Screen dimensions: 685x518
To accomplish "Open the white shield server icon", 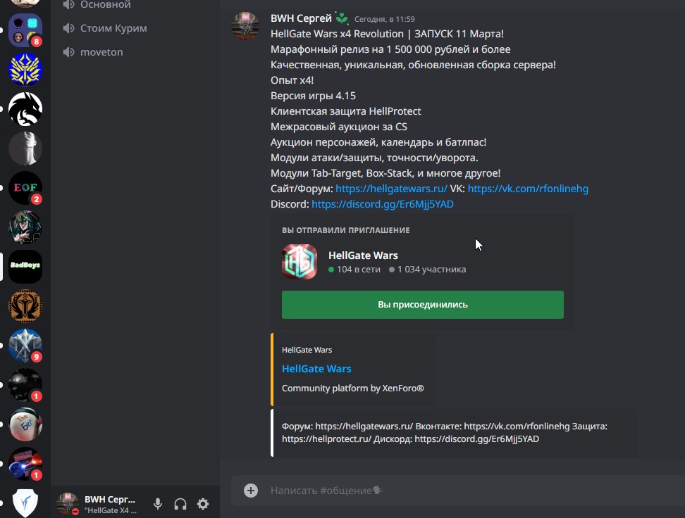I will [25, 503].
